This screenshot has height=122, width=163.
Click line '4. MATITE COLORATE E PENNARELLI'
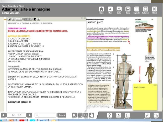pyautogui.click(x=26, y=46)
